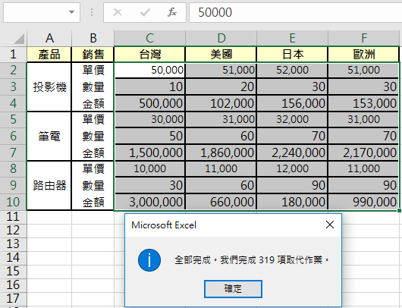Click the 路由器 product cell
This screenshot has width=402, height=308.
pyautogui.click(x=49, y=185)
